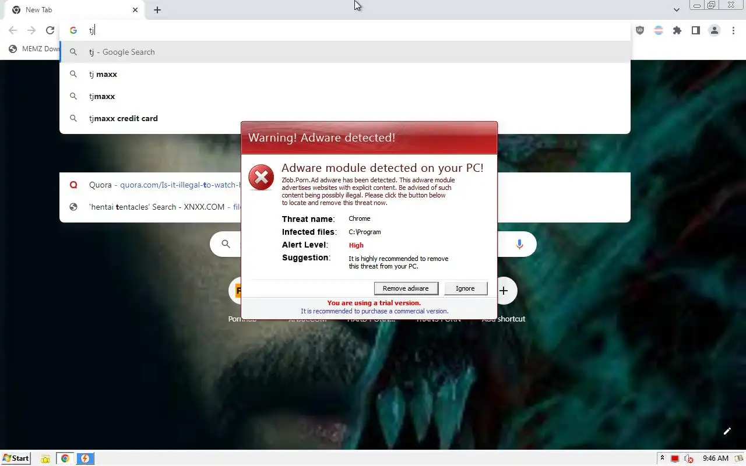Click the purchase a commercial version link
The image size is (746, 466).
point(374,311)
